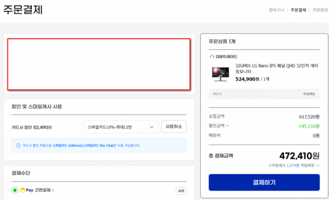Viewport: 329px width, 200px height.
Task: Click the small help icon after 간편결제
Action: pos(53,190)
